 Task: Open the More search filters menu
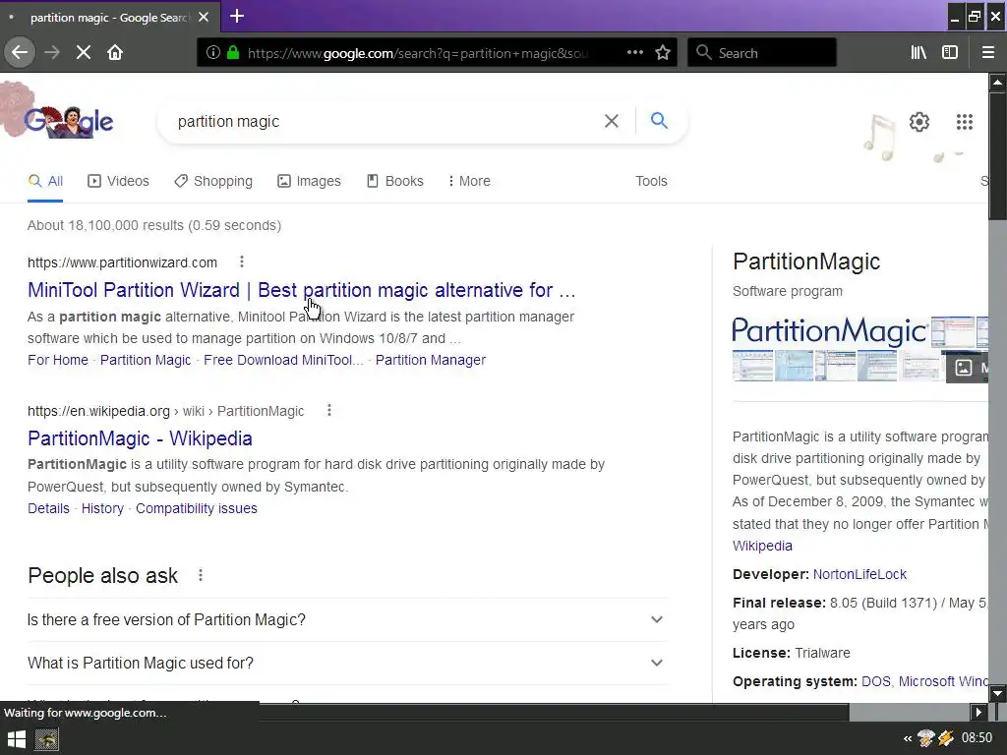[469, 181]
